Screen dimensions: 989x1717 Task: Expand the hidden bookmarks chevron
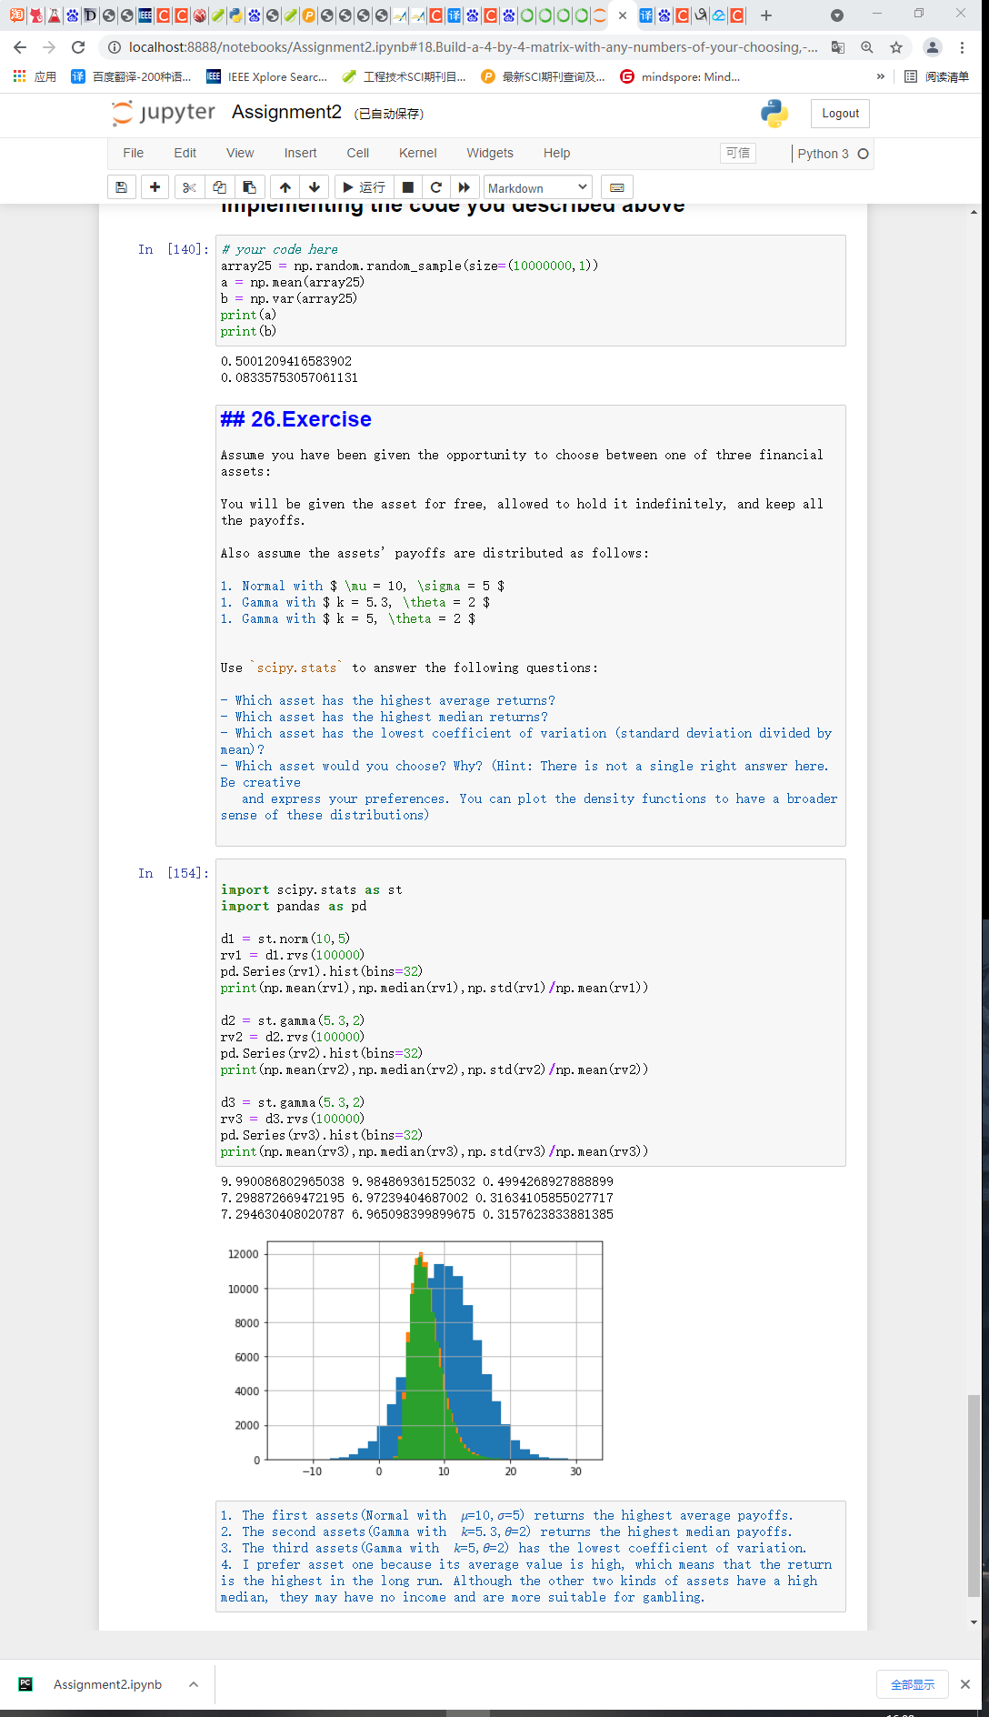tap(880, 77)
